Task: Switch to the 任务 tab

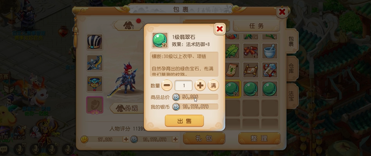Action: pos(257,26)
